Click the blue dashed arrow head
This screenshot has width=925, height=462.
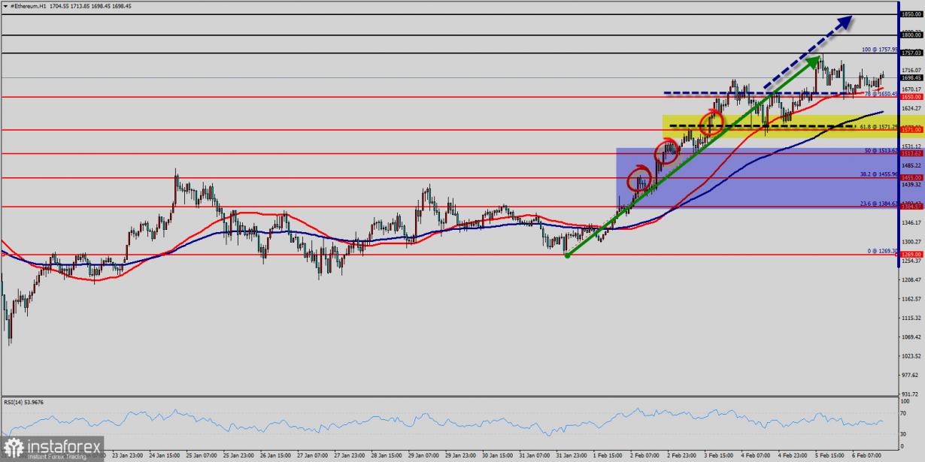coord(845,23)
